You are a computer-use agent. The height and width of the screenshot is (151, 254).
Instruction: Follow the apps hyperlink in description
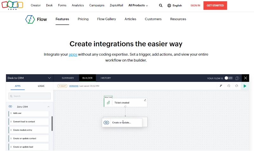point(73,55)
